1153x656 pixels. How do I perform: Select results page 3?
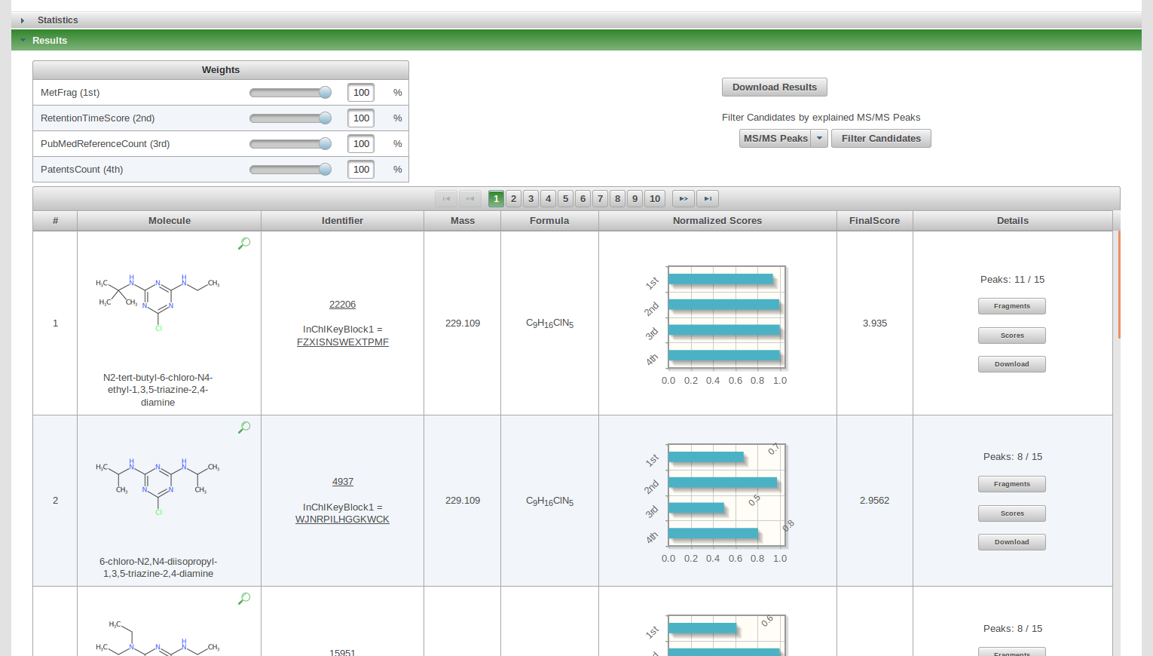coord(531,198)
